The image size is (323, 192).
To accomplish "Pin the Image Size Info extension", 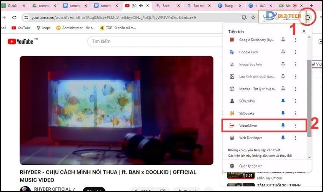I will (x=283, y=64).
